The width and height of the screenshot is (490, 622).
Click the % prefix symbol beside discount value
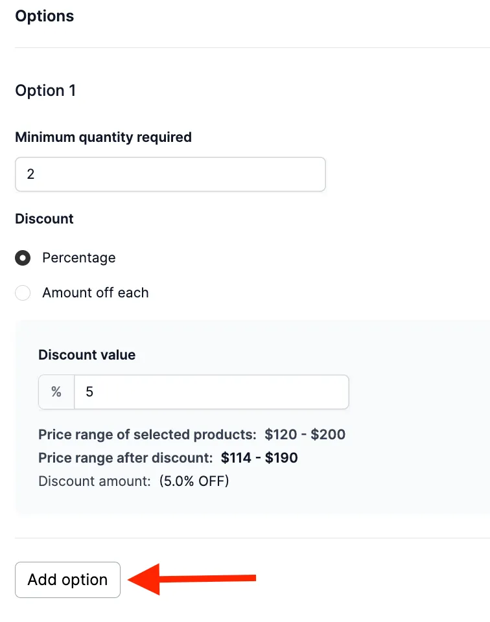point(56,392)
